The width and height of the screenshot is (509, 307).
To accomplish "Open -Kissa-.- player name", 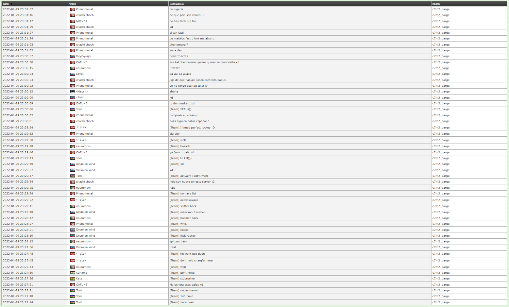I will tap(82, 91).
